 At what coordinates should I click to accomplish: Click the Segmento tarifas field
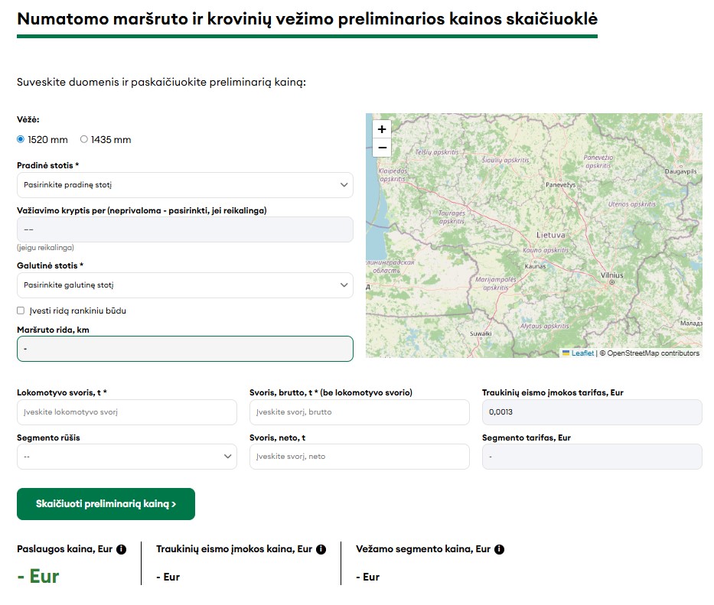[592, 457]
